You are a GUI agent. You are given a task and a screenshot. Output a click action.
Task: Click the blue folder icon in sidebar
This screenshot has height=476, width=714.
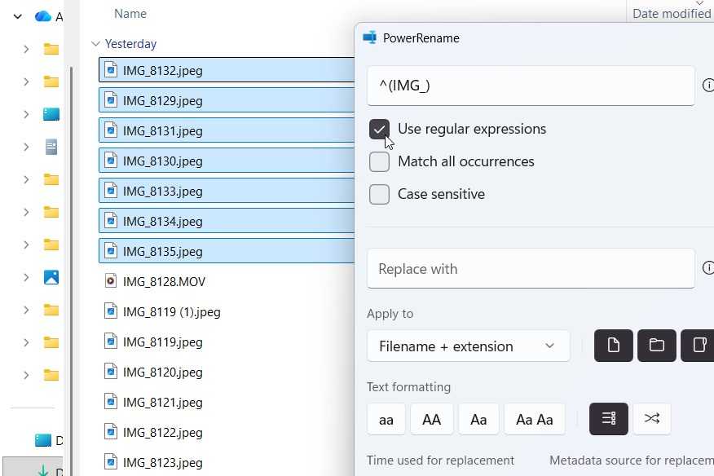point(51,114)
